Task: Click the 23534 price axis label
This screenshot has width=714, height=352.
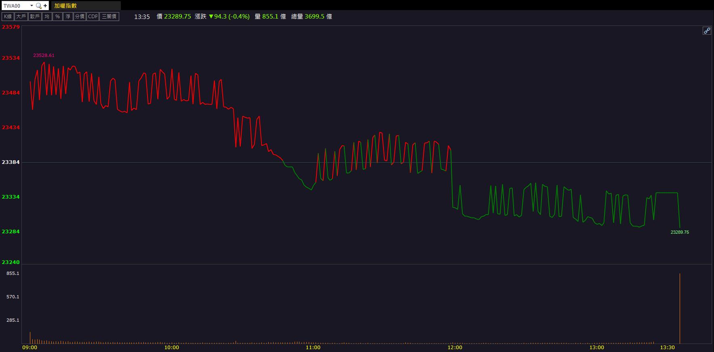Action: tap(11, 58)
